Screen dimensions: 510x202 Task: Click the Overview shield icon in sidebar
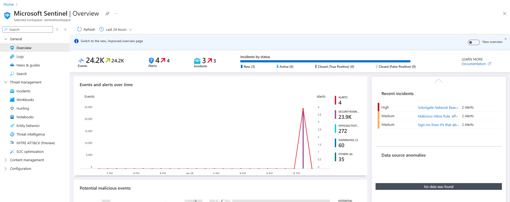[12, 48]
